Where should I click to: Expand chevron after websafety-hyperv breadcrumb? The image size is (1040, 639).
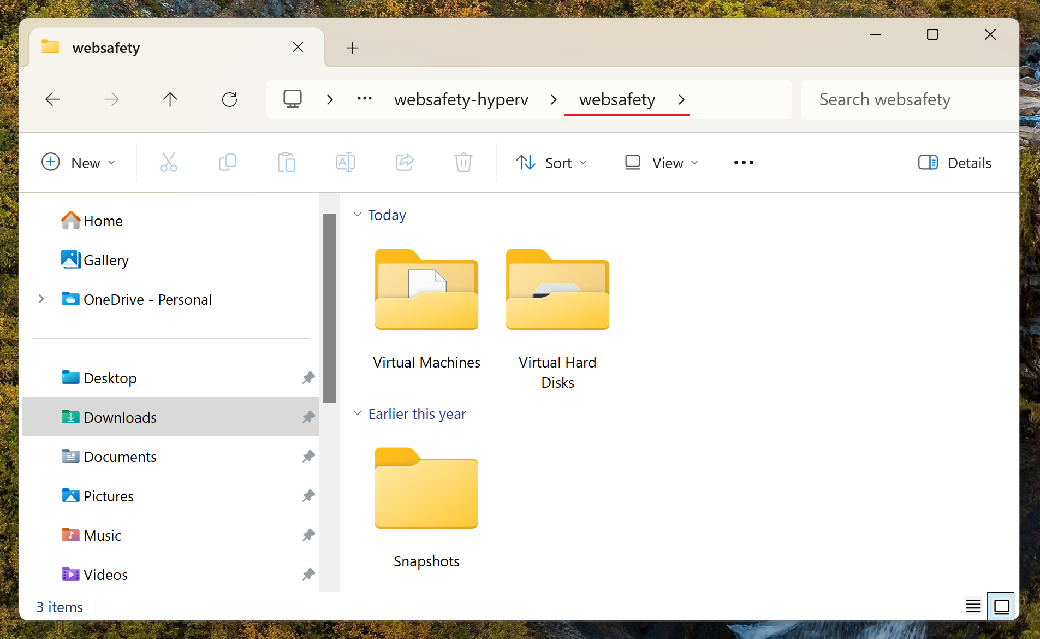[x=554, y=99]
